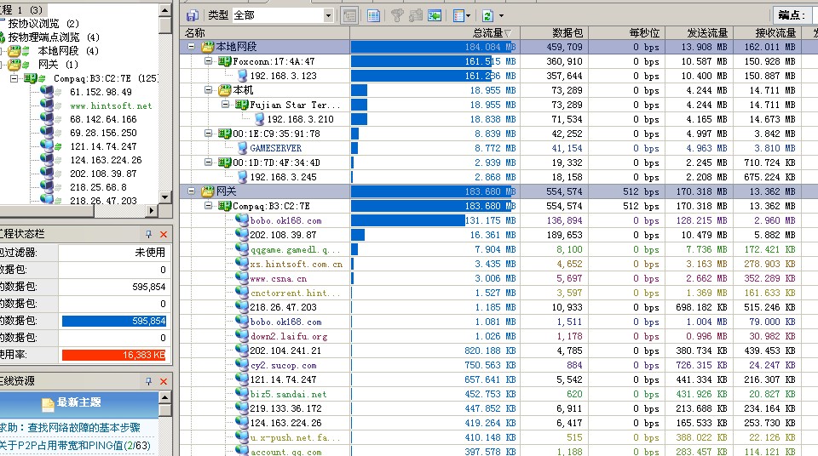Viewport: 818px width, 456px height.
Task: Click the column display options icon
Action: (458, 15)
